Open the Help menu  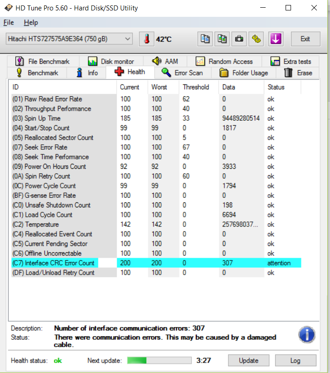pos(31,23)
